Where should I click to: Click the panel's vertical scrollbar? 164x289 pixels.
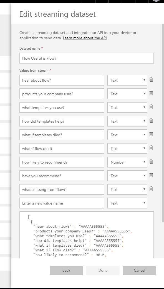[x=163, y=123]
